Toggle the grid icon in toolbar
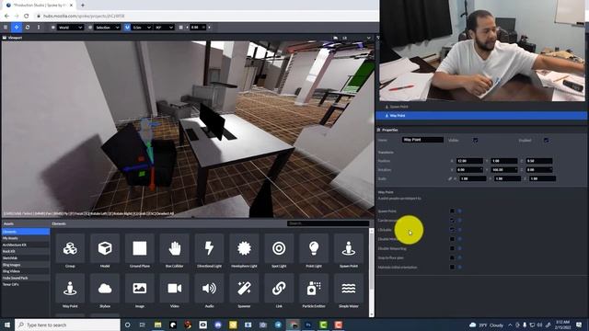The height and width of the screenshot is (331, 589). tap(181, 28)
